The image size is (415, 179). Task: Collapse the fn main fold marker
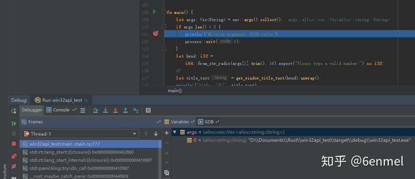point(164,12)
